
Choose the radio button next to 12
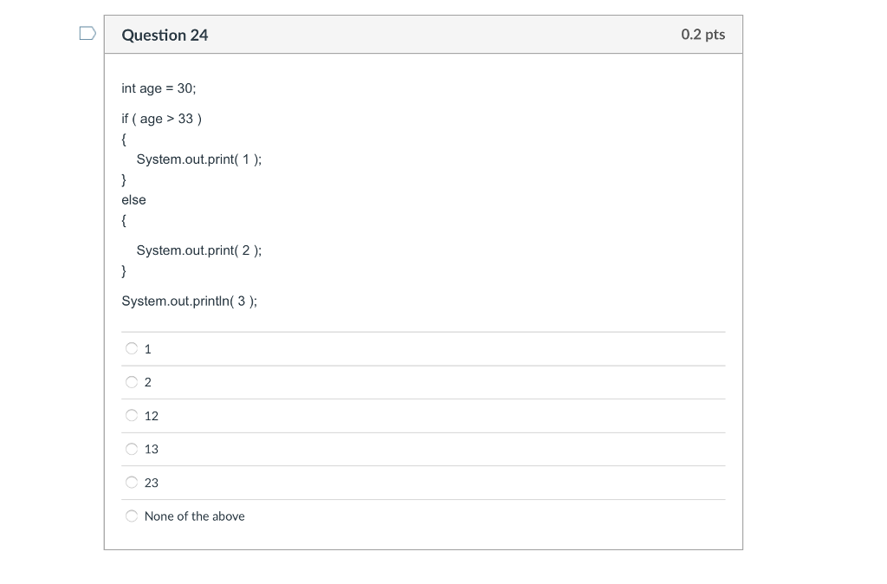pyautogui.click(x=131, y=416)
